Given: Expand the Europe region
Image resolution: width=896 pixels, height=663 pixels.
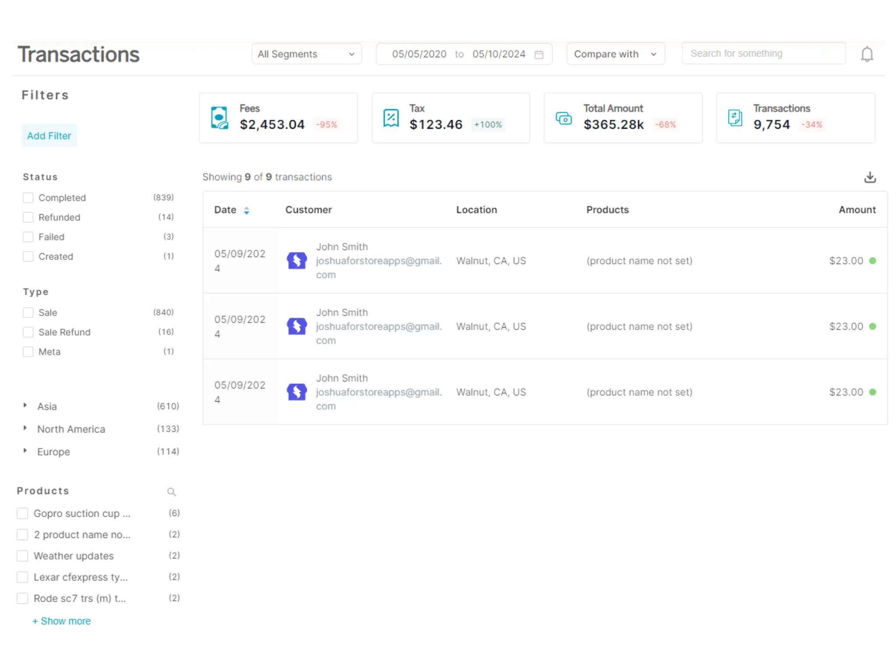Looking at the screenshot, I should coord(25,451).
